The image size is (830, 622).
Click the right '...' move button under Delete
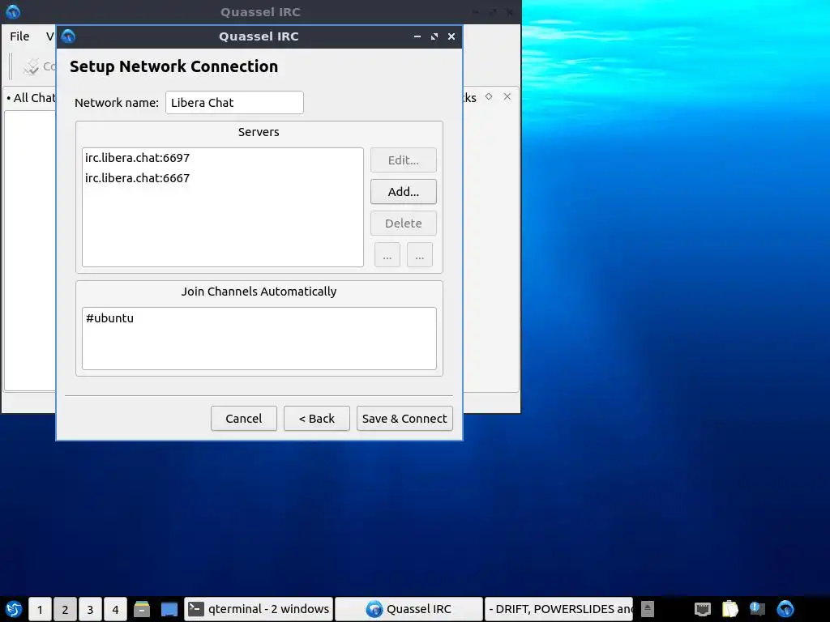[x=420, y=255]
